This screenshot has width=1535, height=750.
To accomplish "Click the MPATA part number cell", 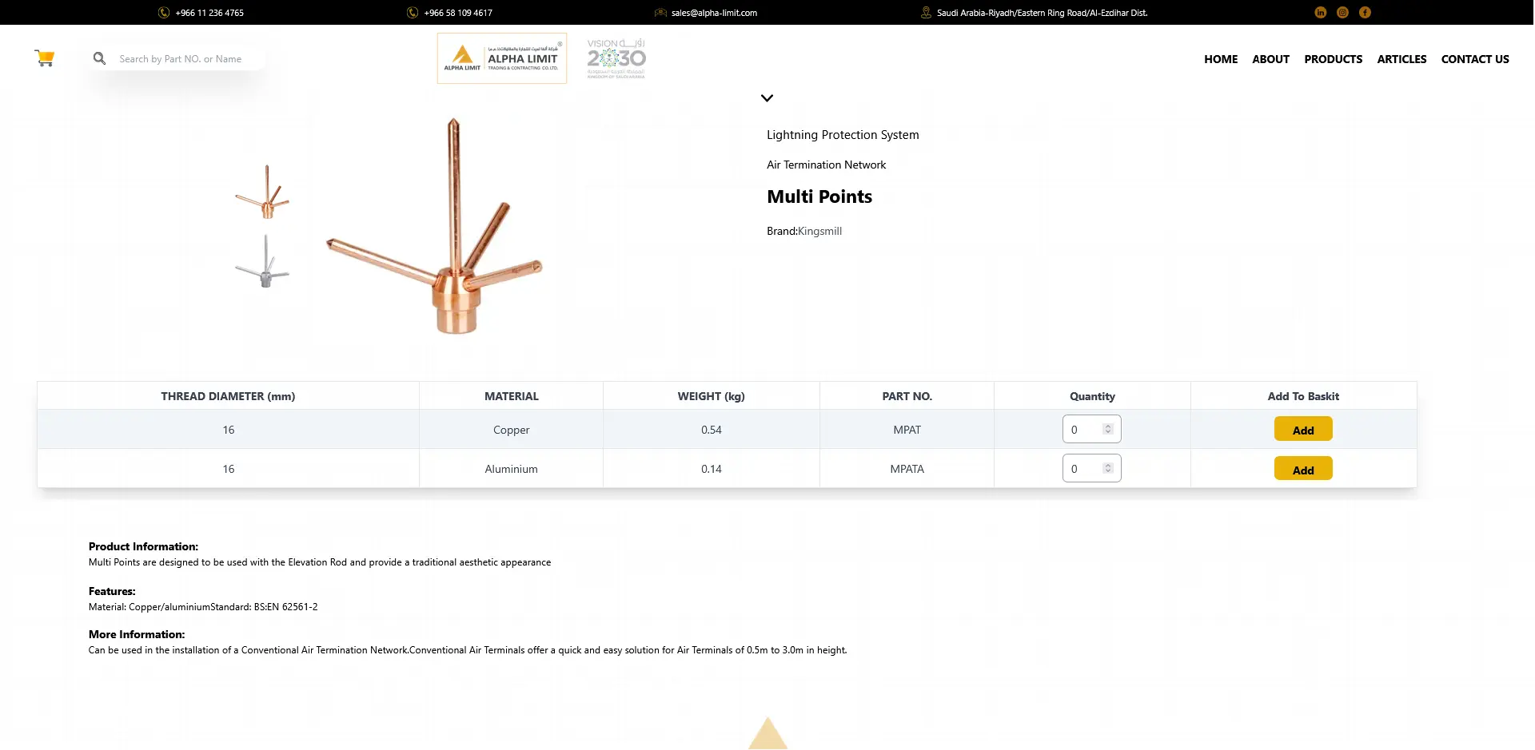I will [x=907, y=469].
